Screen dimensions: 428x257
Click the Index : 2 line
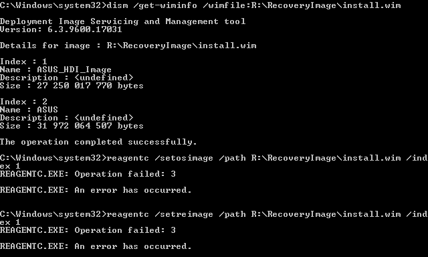(x=23, y=102)
